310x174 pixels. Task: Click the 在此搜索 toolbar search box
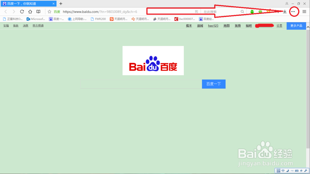pos(221,12)
